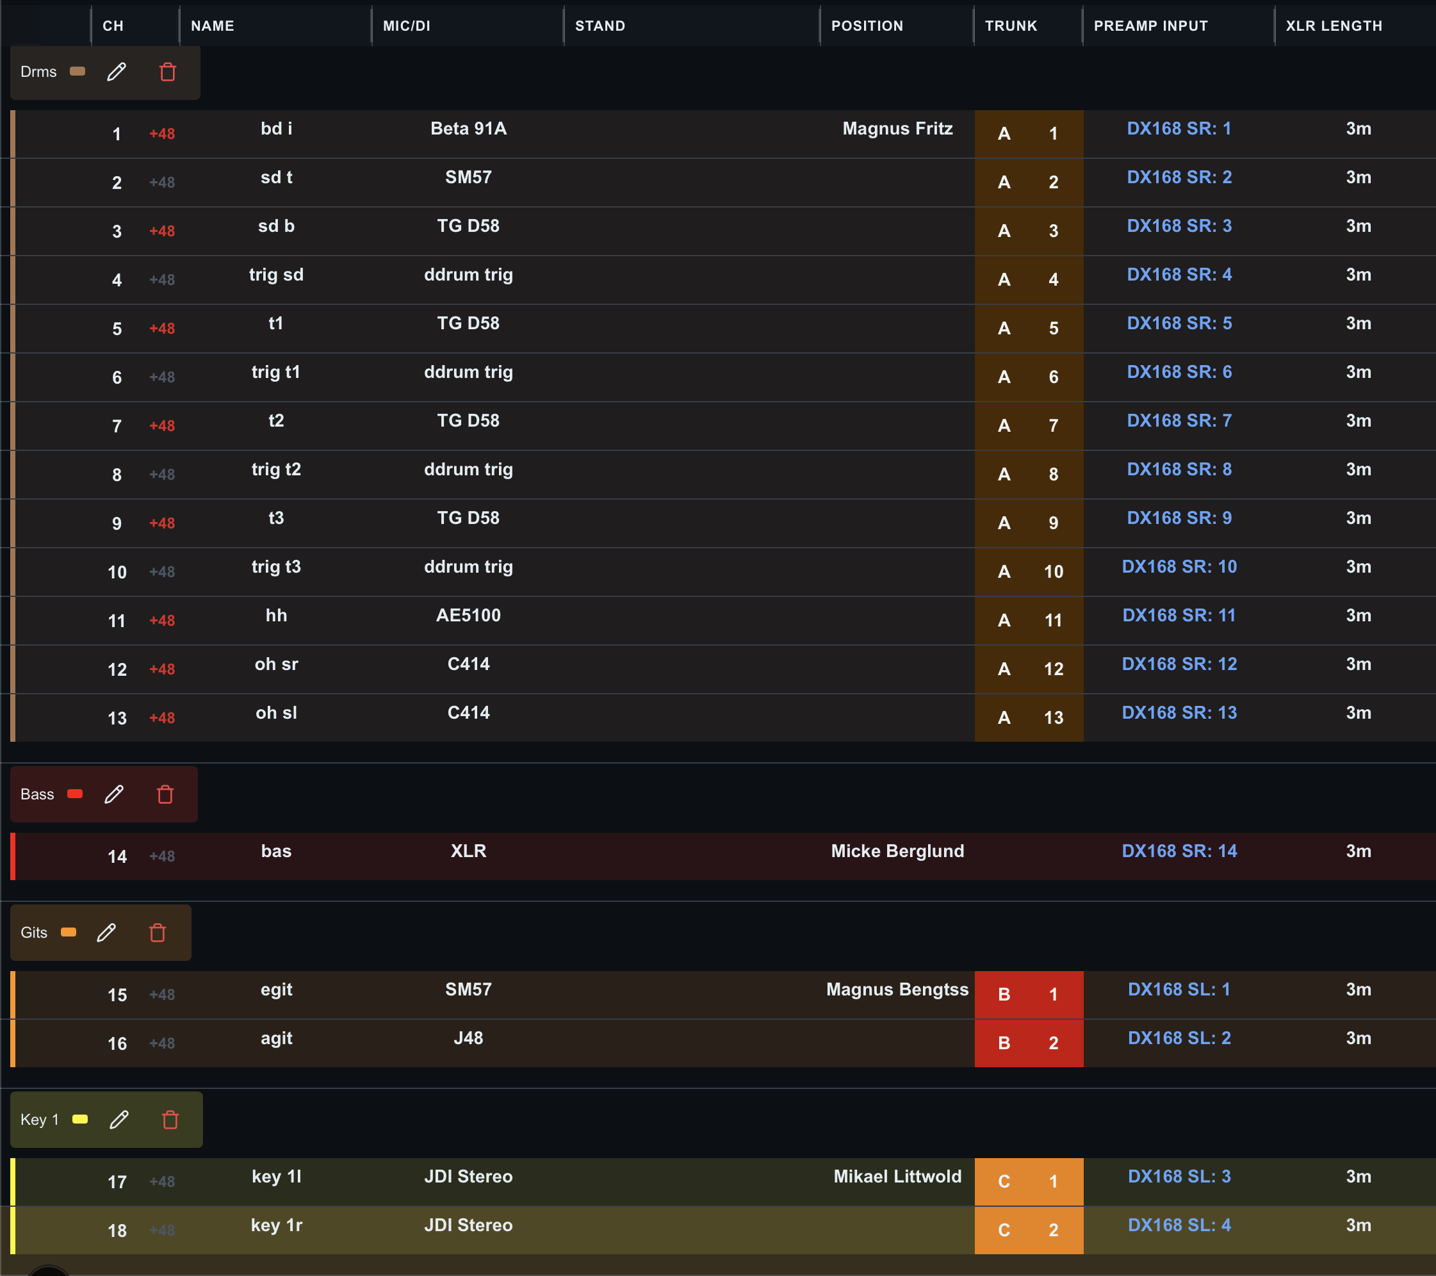Toggle +48 phantom power on channel 18
The width and height of the screenshot is (1436, 1276).
(x=162, y=1231)
